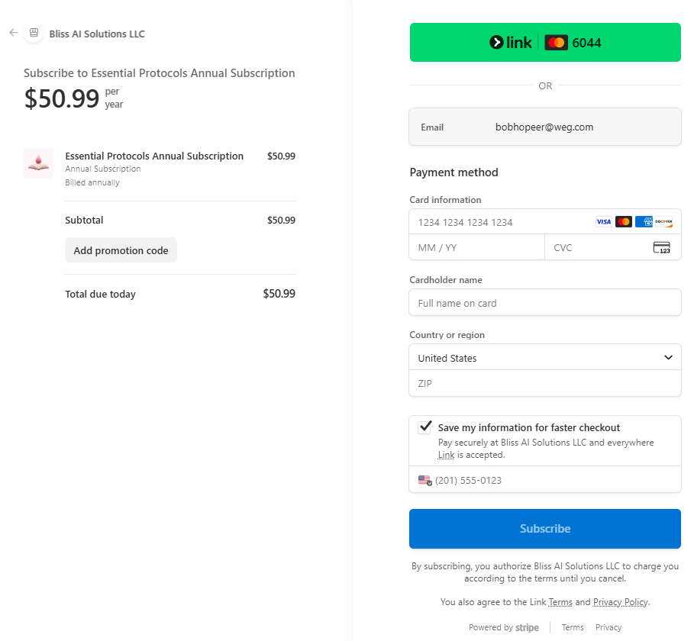Click the Powered by Stripe logo

[527, 627]
